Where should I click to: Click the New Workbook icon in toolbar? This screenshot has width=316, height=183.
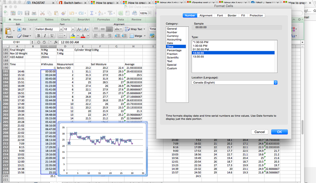6,13
